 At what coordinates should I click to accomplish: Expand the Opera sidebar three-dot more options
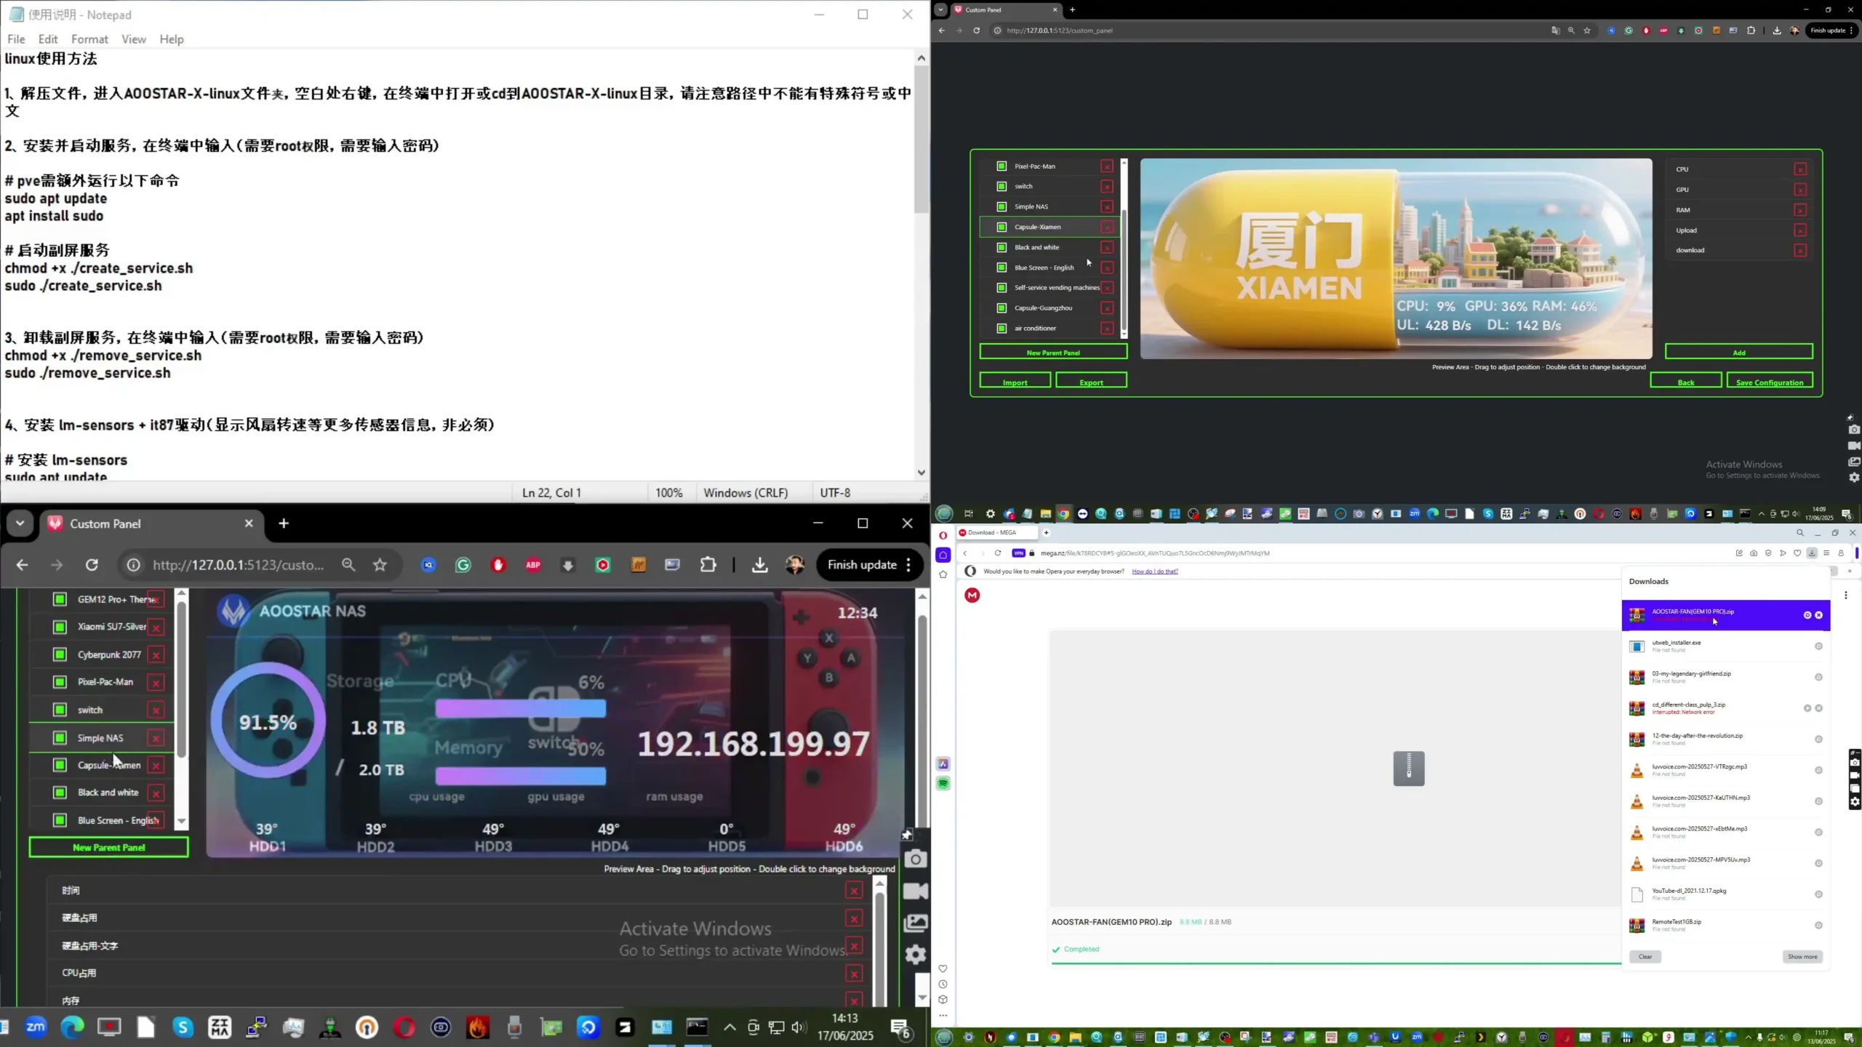[943, 1016]
